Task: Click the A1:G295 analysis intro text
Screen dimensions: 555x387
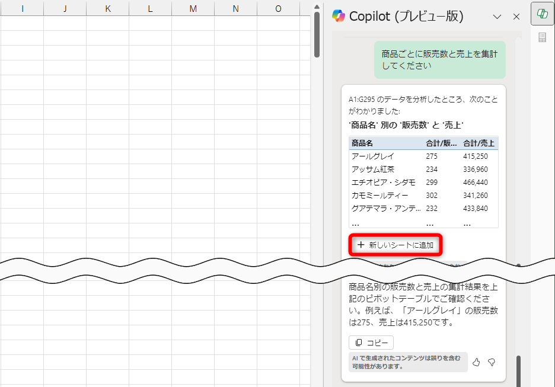Action: (x=423, y=105)
